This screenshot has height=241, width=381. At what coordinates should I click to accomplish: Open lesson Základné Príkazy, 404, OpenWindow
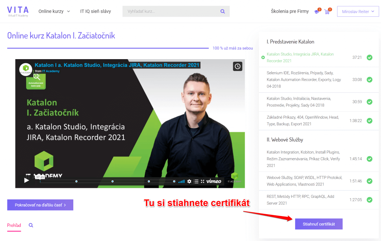click(303, 121)
